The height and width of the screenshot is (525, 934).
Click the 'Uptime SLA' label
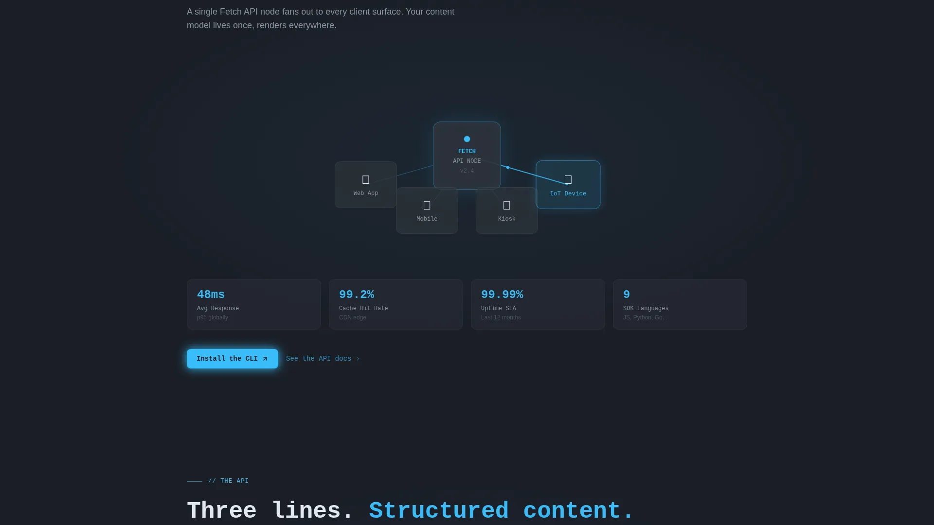pyautogui.click(x=499, y=309)
